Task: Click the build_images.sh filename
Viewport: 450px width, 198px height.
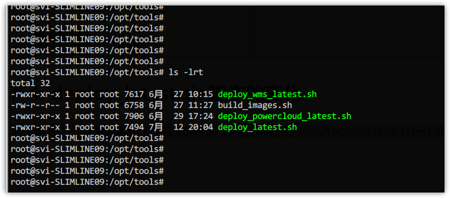Action: (x=255, y=105)
